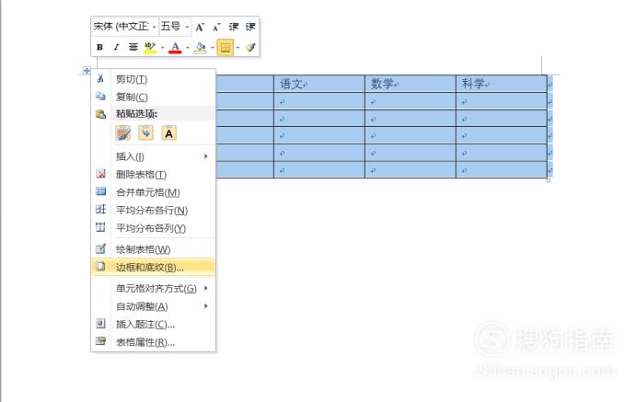Choose 合并单元格(M) menu item
Viewport: 637px width, 402px height.
click(153, 192)
